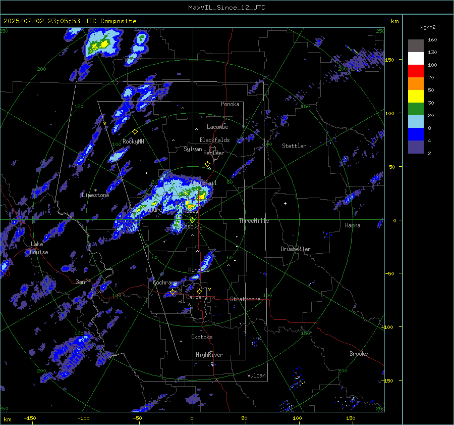454x425 pixels.
Task: Click the kg/m2 legend unit label
Action: pyautogui.click(x=428, y=27)
